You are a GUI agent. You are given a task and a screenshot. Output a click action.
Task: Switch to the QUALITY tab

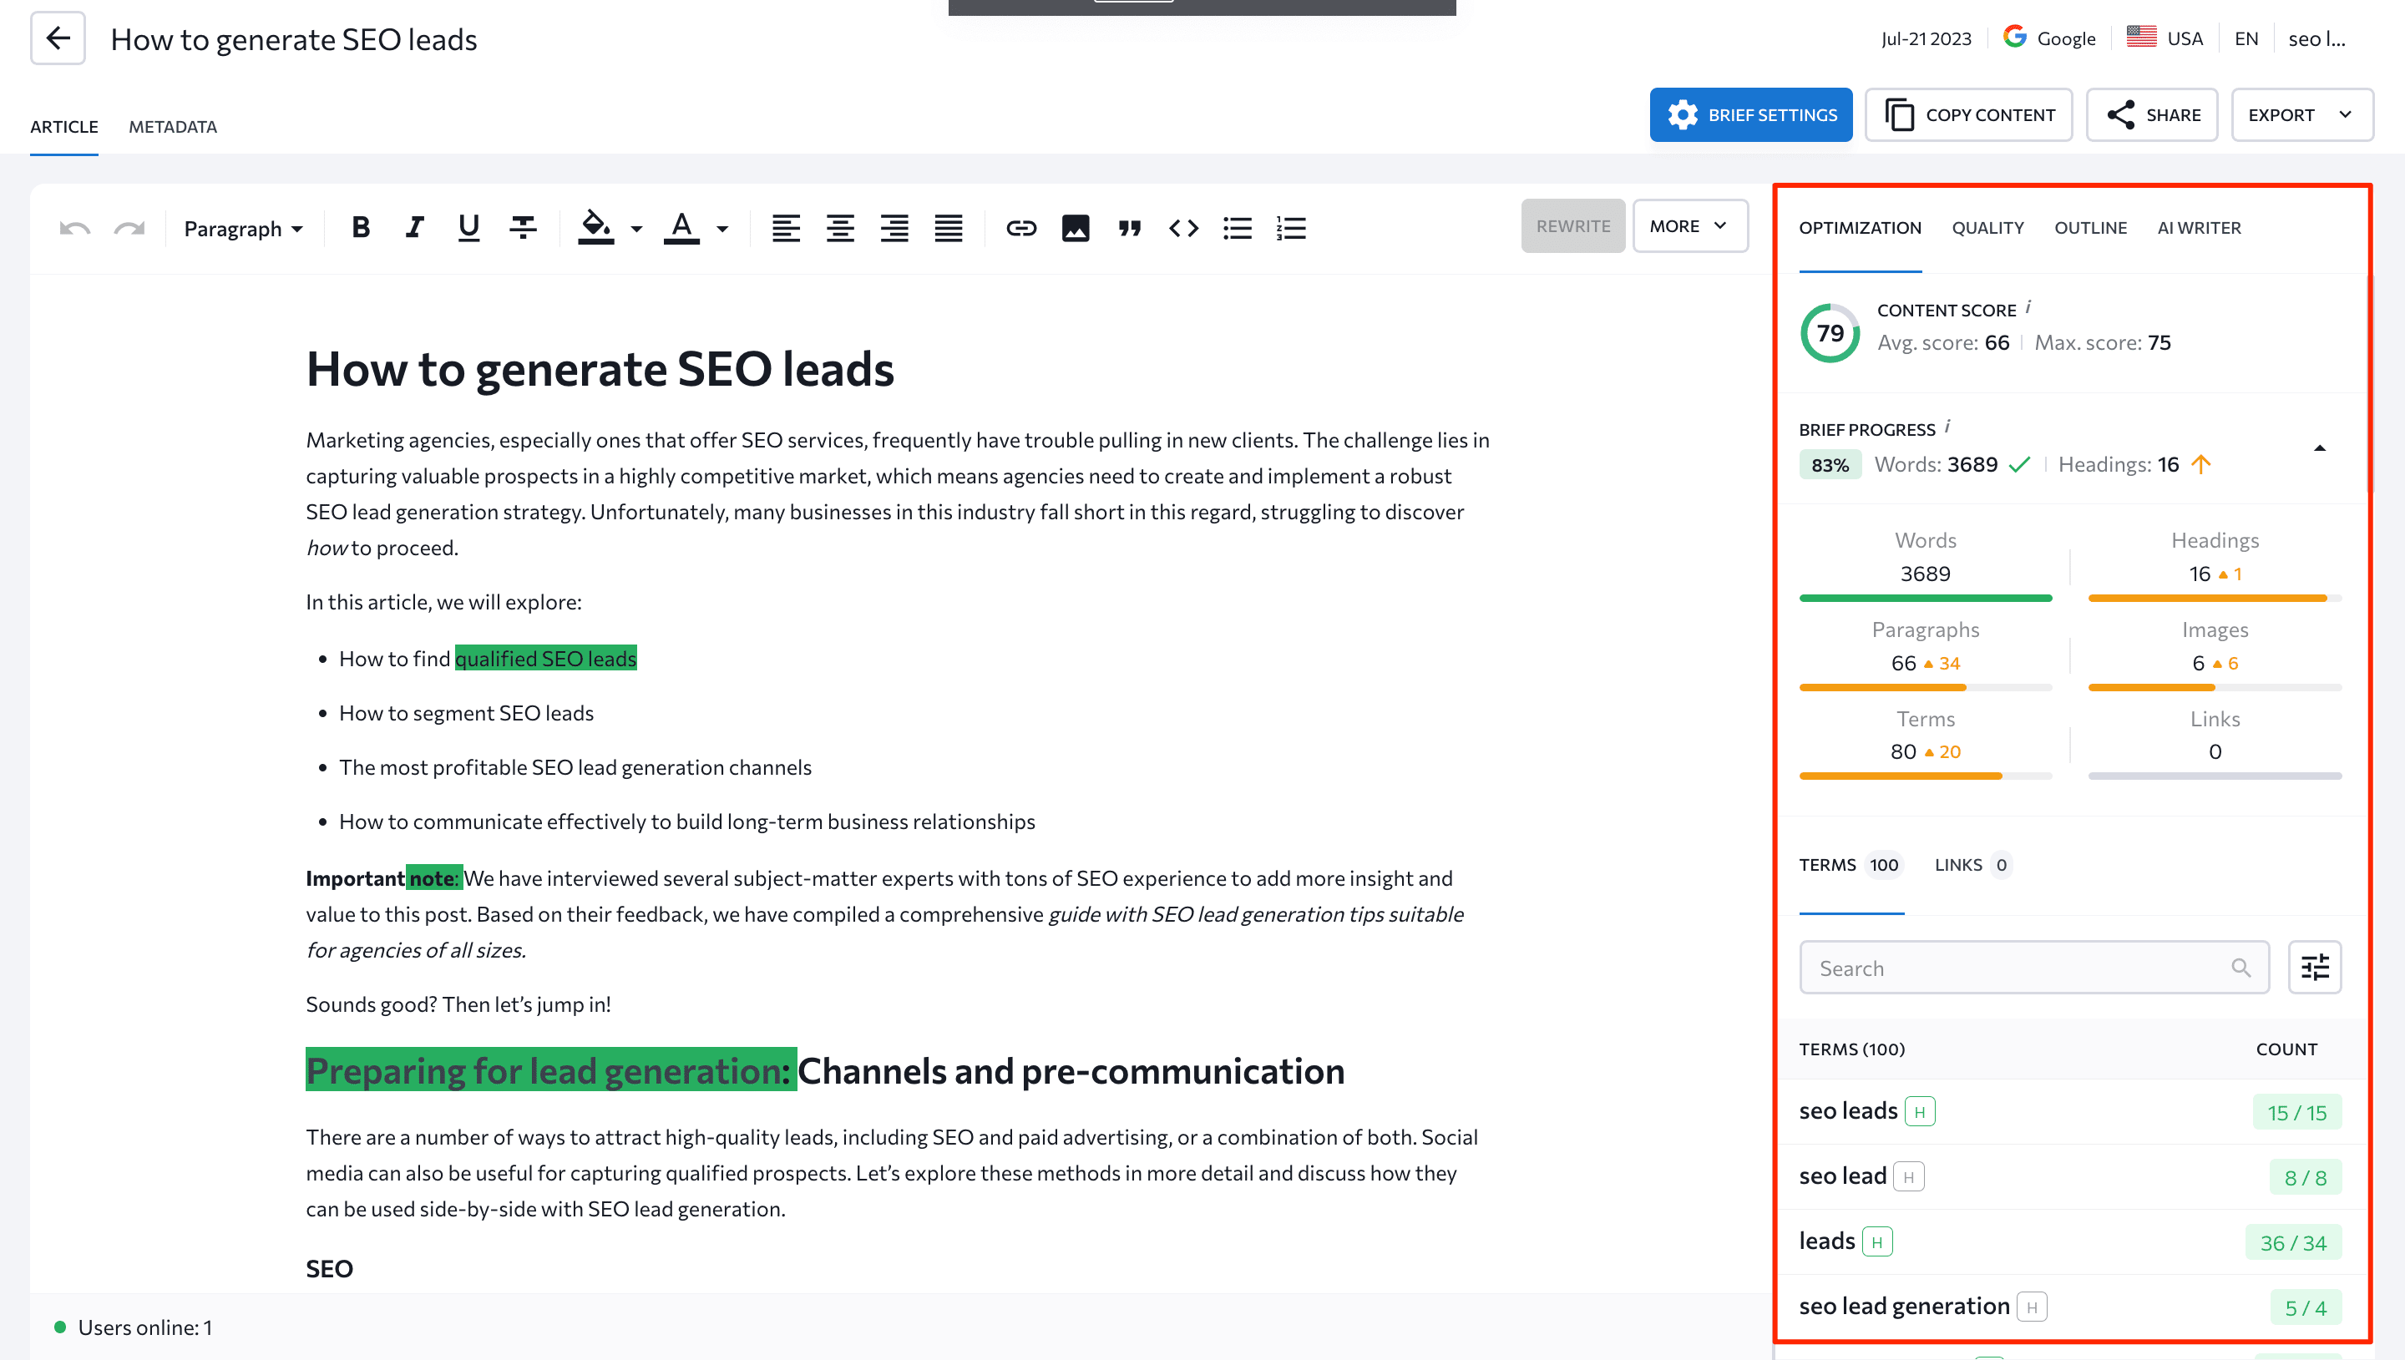click(x=1987, y=226)
